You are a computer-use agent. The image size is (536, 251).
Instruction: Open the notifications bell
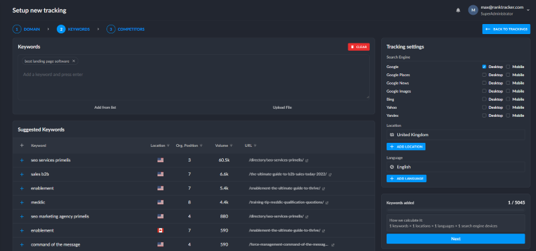[x=458, y=10]
